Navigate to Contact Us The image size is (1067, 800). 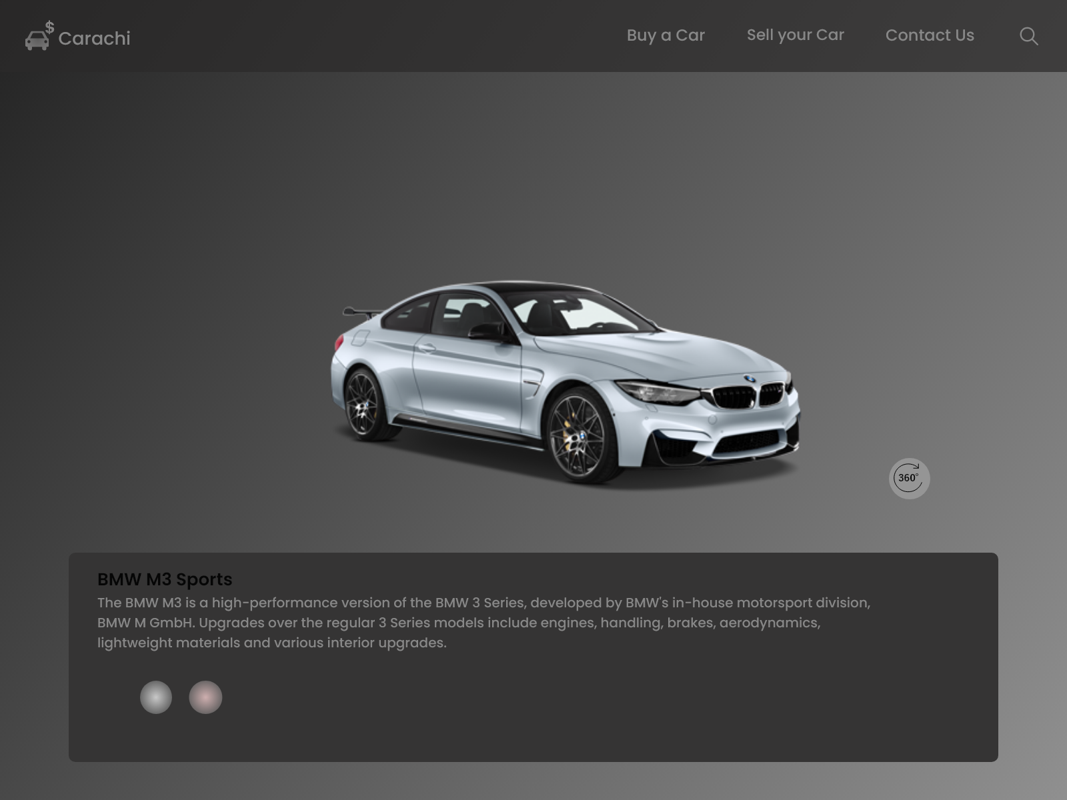pos(930,35)
